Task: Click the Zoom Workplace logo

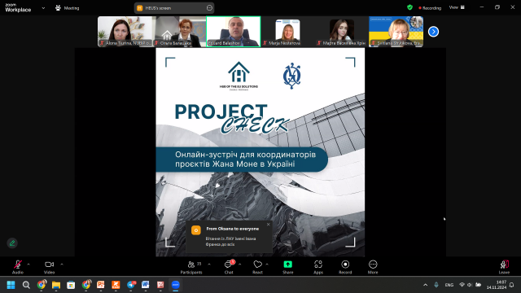Action: pyautogui.click(x=18, y=7)
